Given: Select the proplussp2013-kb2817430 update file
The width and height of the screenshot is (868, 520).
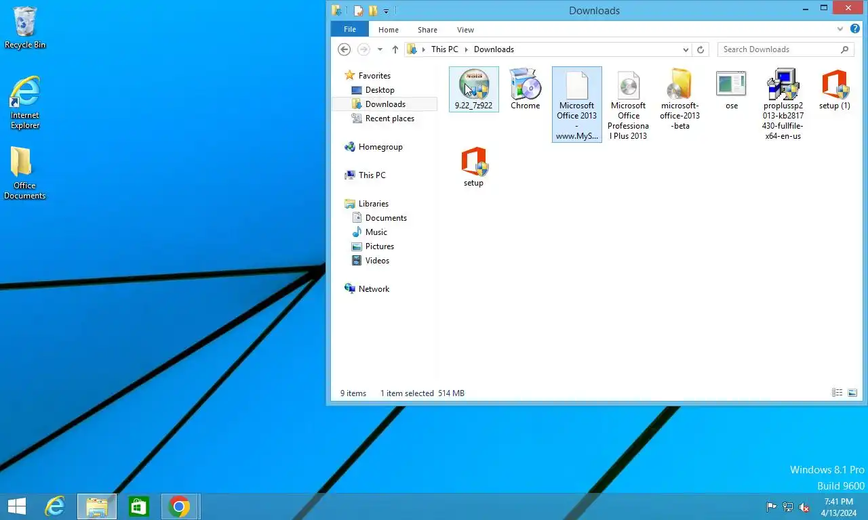Looking at the screenshot, I should pos(783,104).
